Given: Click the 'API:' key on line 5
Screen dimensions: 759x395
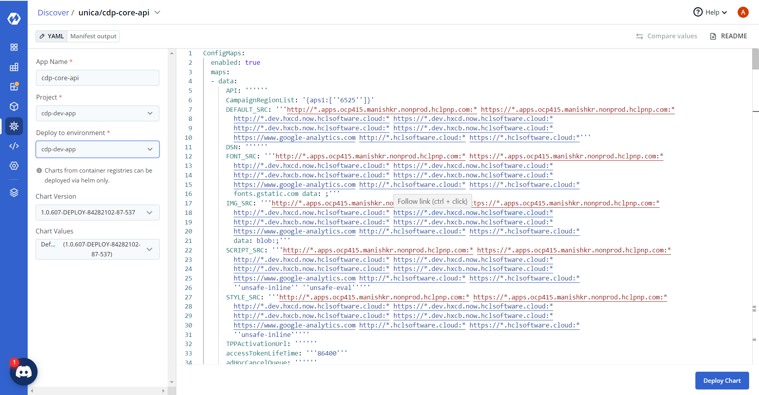Looking at the screenshot, I should 233,91.
